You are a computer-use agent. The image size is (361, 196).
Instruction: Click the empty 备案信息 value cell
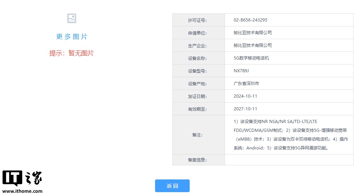pos(289,160)
